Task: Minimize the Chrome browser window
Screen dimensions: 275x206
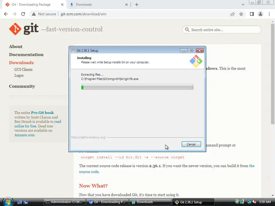Action: [x=252, y=2]
